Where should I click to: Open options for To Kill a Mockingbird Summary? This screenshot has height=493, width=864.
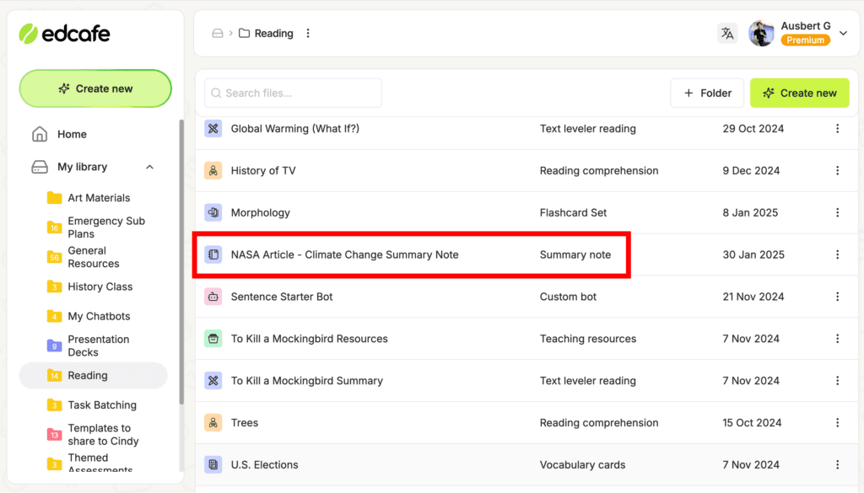click(x=838, y=381)
